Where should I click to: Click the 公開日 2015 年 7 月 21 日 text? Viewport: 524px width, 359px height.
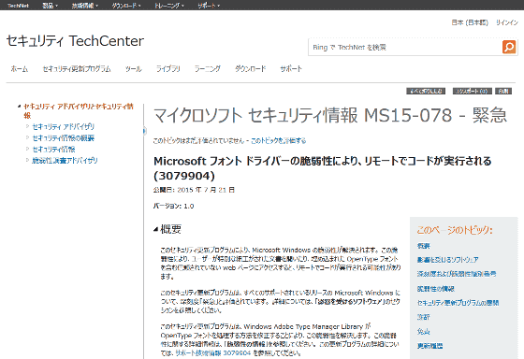click(195, 190)
